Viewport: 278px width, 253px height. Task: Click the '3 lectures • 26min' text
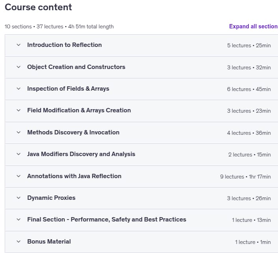[x=249, y=198]
